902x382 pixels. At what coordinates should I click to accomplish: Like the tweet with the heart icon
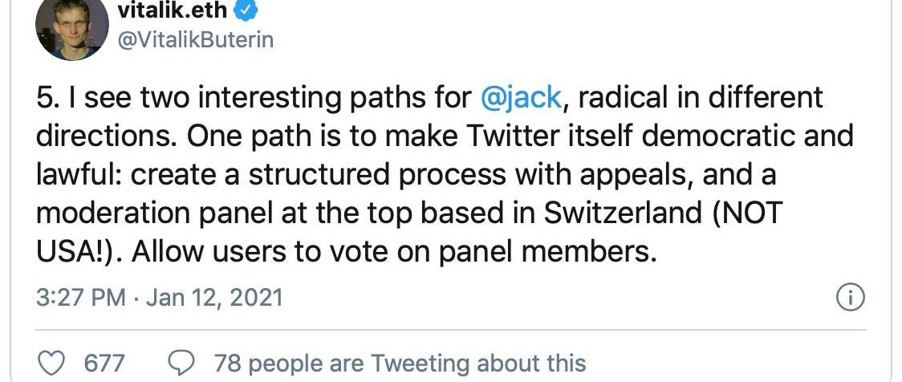click(51, 362)
